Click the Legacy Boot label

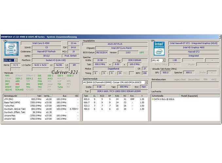(180, 80)
